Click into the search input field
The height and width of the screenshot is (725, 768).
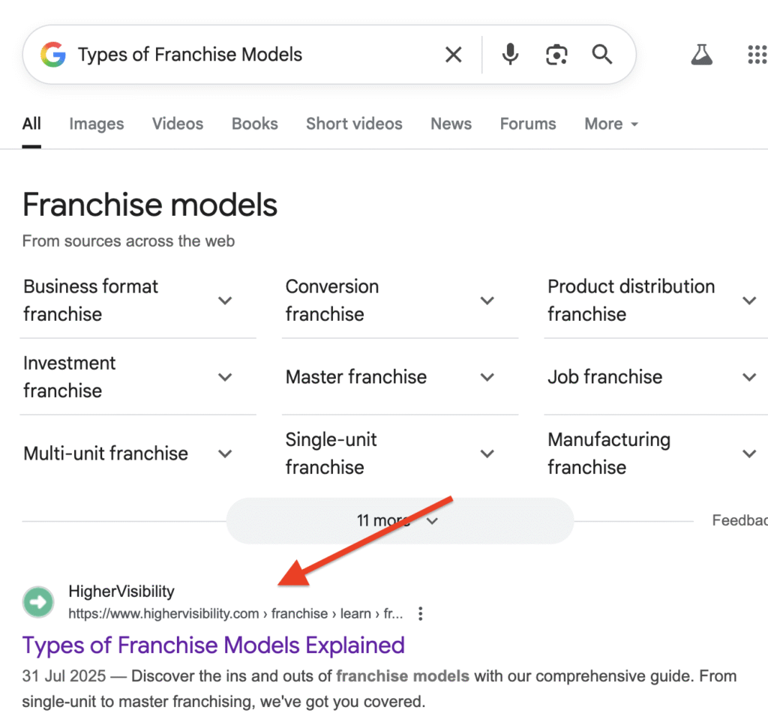(x=255, y=55)
